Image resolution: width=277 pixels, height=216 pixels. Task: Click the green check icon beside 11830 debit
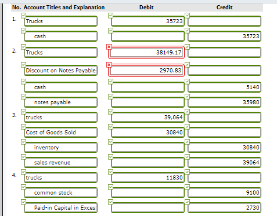[x=110, y=172]
